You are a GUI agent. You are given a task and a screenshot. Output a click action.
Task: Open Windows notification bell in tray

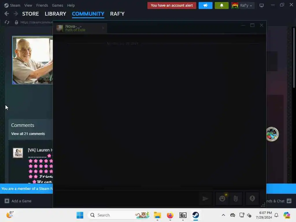click(276, 215)
